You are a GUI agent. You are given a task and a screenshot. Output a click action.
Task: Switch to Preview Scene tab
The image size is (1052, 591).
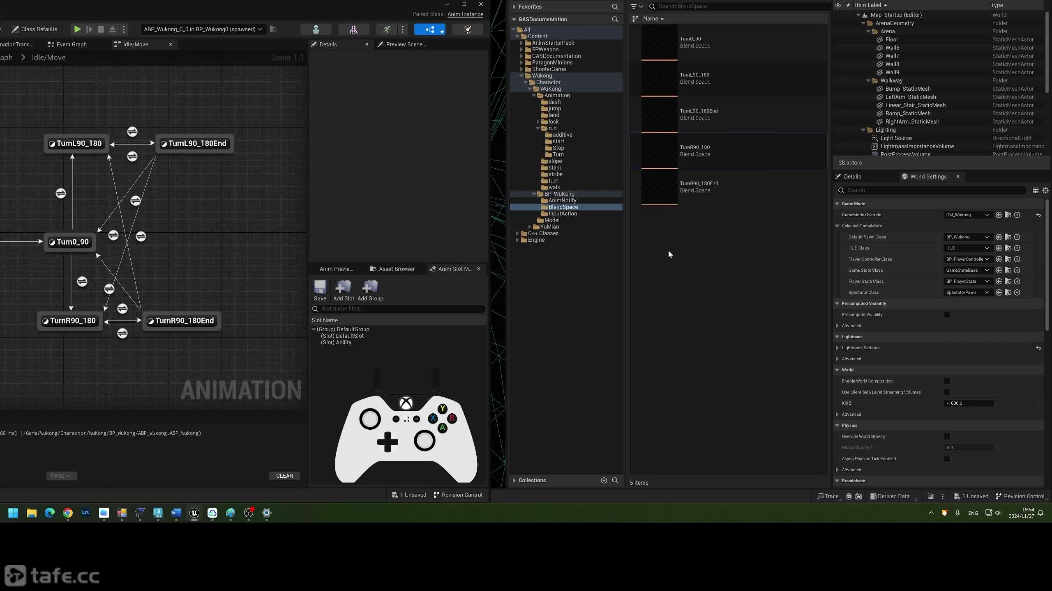click(x=401, y=44)
